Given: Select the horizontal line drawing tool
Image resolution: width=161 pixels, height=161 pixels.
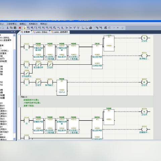Looking at the screenshot, I should click(58, 28).
